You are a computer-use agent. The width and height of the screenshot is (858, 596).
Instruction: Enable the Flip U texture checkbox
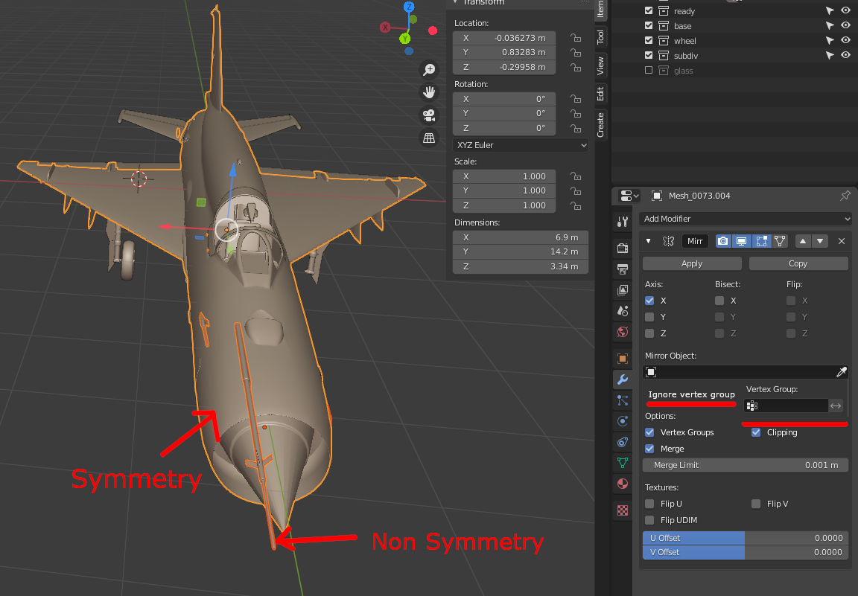coord(649,504)
